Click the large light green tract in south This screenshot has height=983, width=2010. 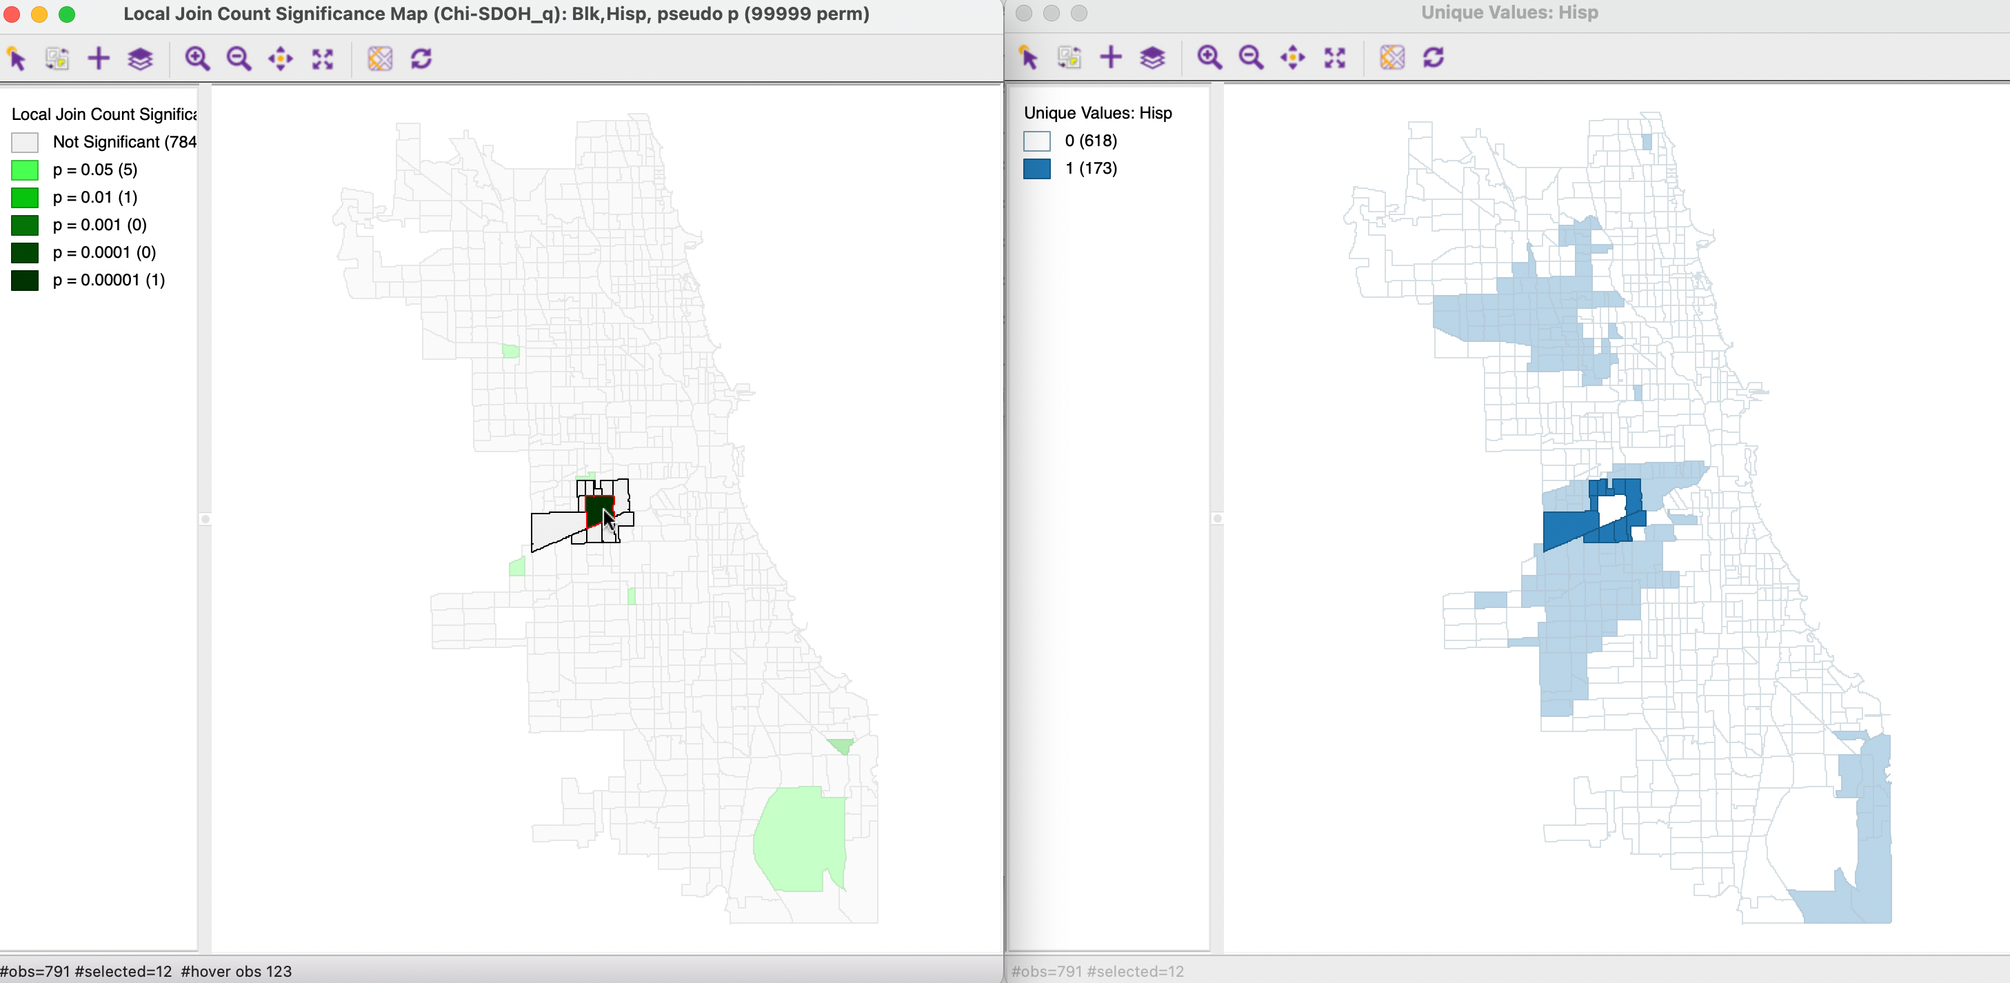click(x=800, y=839)
